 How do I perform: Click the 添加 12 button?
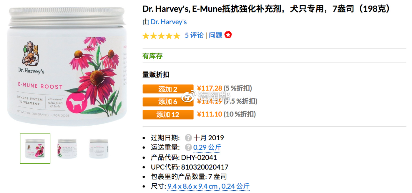[168, 115]
